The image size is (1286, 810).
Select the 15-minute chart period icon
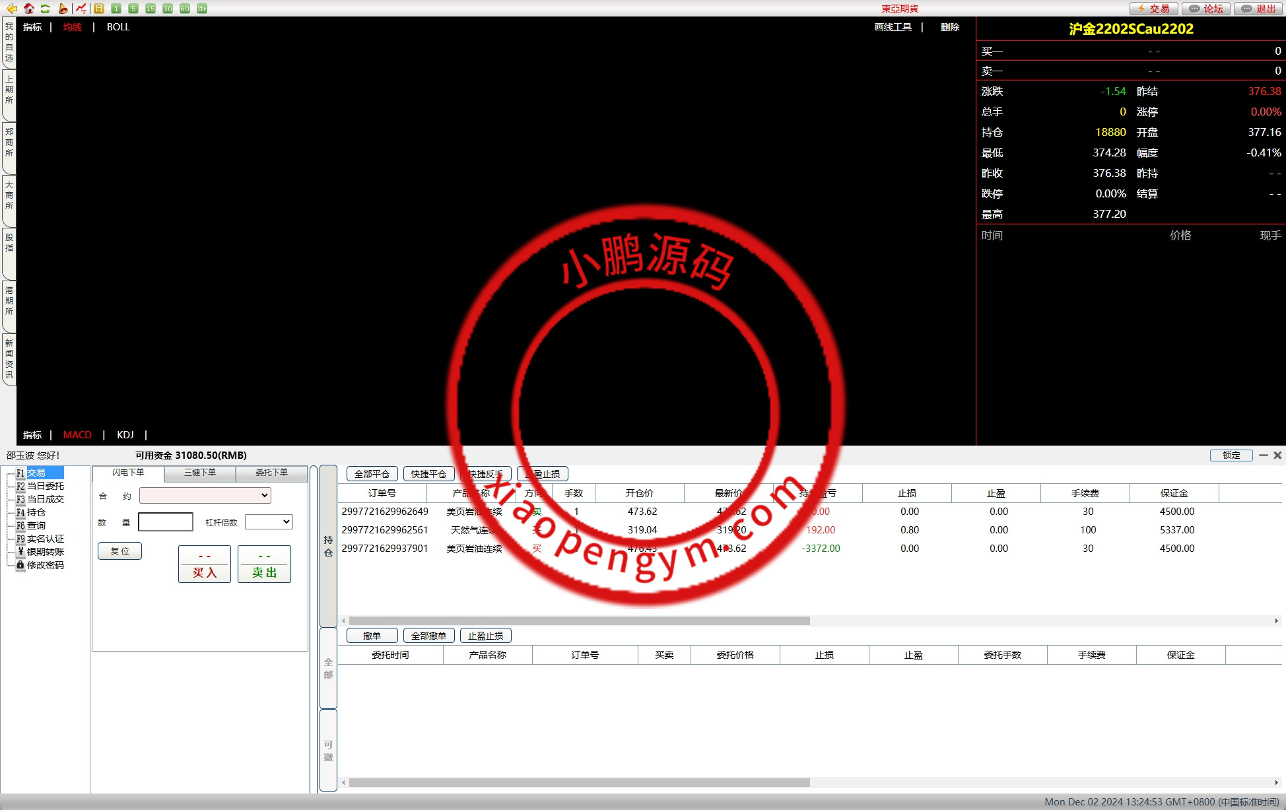[151, 9]
